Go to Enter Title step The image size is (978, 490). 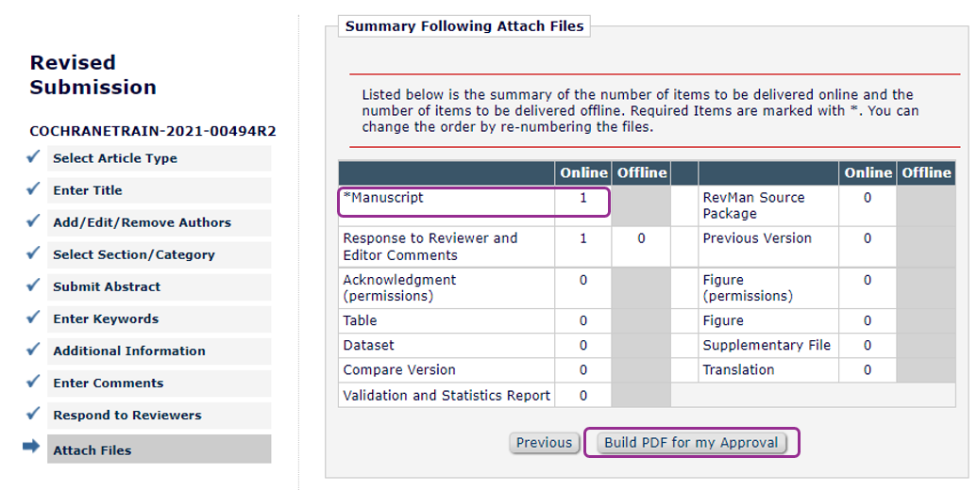88,190
